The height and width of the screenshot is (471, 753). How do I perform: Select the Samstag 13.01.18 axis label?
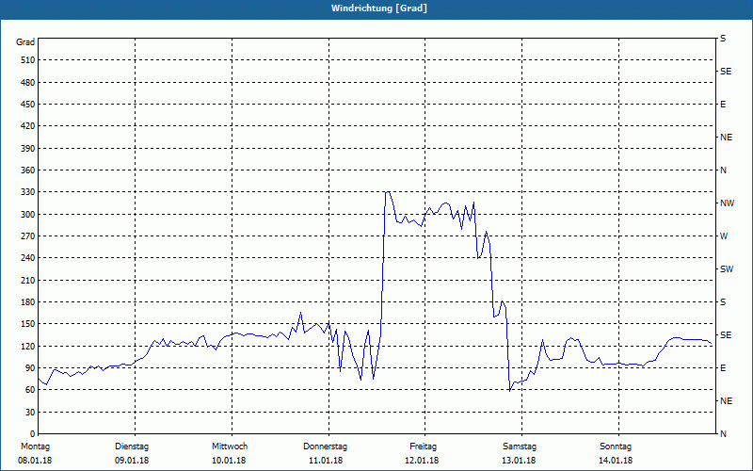(520, 453)
